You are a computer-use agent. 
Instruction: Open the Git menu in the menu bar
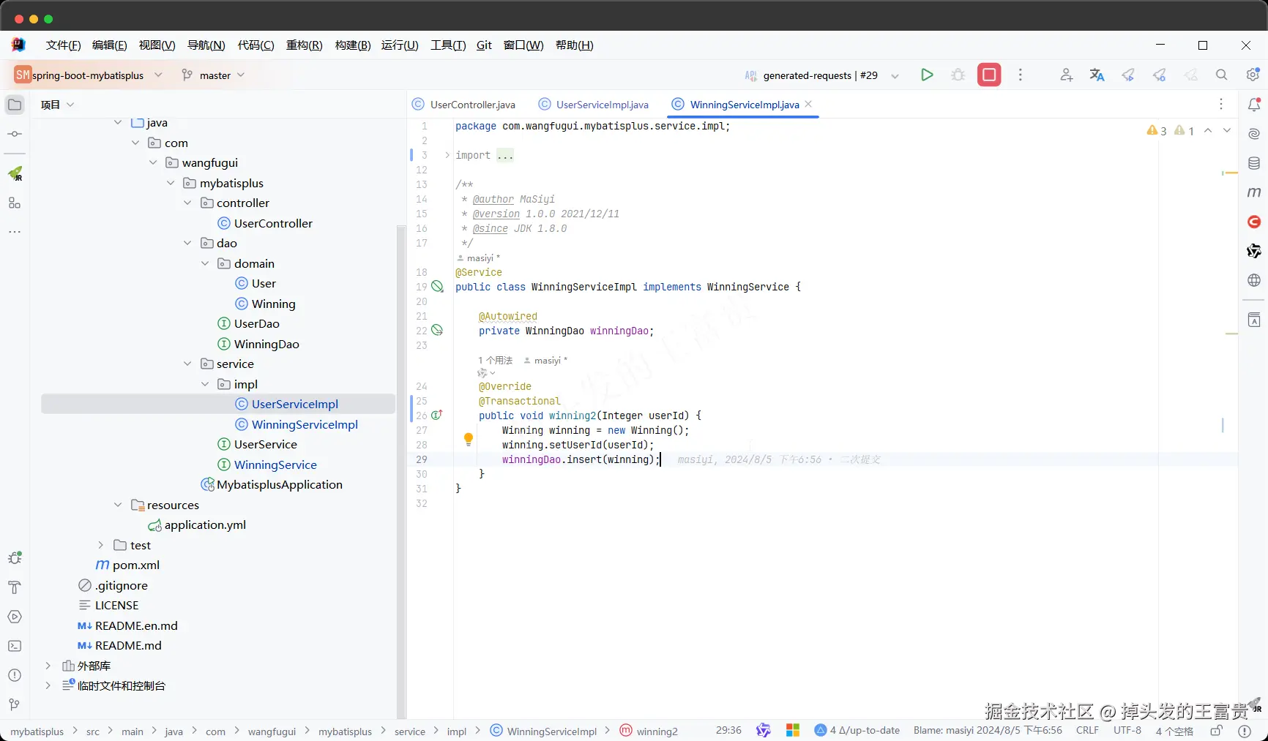pos(484,45)
